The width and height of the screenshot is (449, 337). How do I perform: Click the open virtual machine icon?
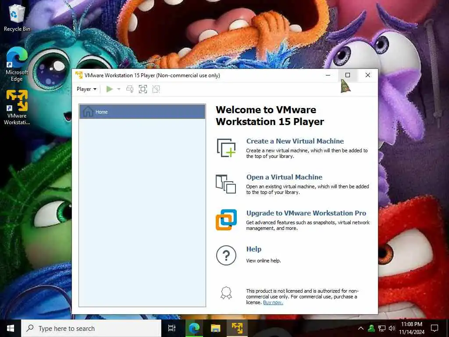[226, 184]
